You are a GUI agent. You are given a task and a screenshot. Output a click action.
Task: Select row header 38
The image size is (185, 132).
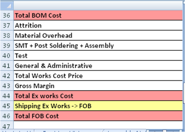pos(7,36)
